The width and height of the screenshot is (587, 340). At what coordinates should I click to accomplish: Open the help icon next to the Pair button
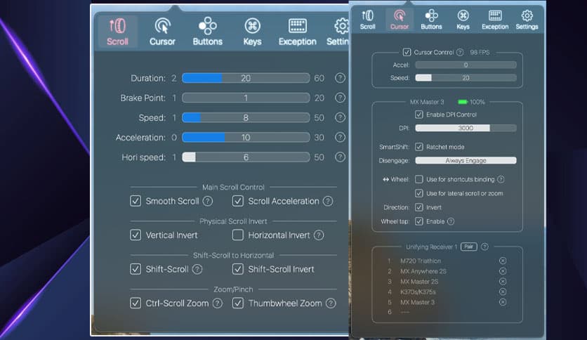pyautogui.click(x=484, y=247)
